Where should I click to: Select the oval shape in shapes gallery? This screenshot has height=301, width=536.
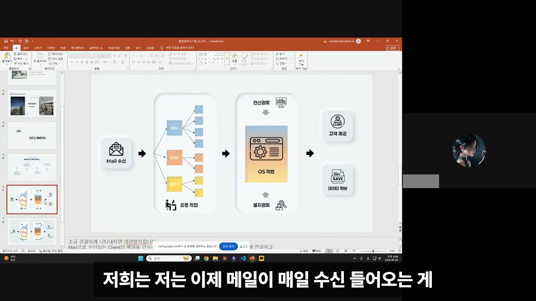222,54
